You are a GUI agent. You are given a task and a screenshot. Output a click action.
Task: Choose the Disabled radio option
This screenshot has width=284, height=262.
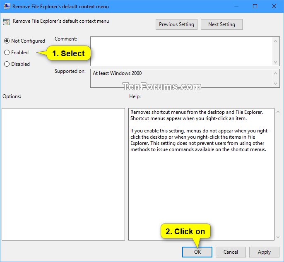17,64
